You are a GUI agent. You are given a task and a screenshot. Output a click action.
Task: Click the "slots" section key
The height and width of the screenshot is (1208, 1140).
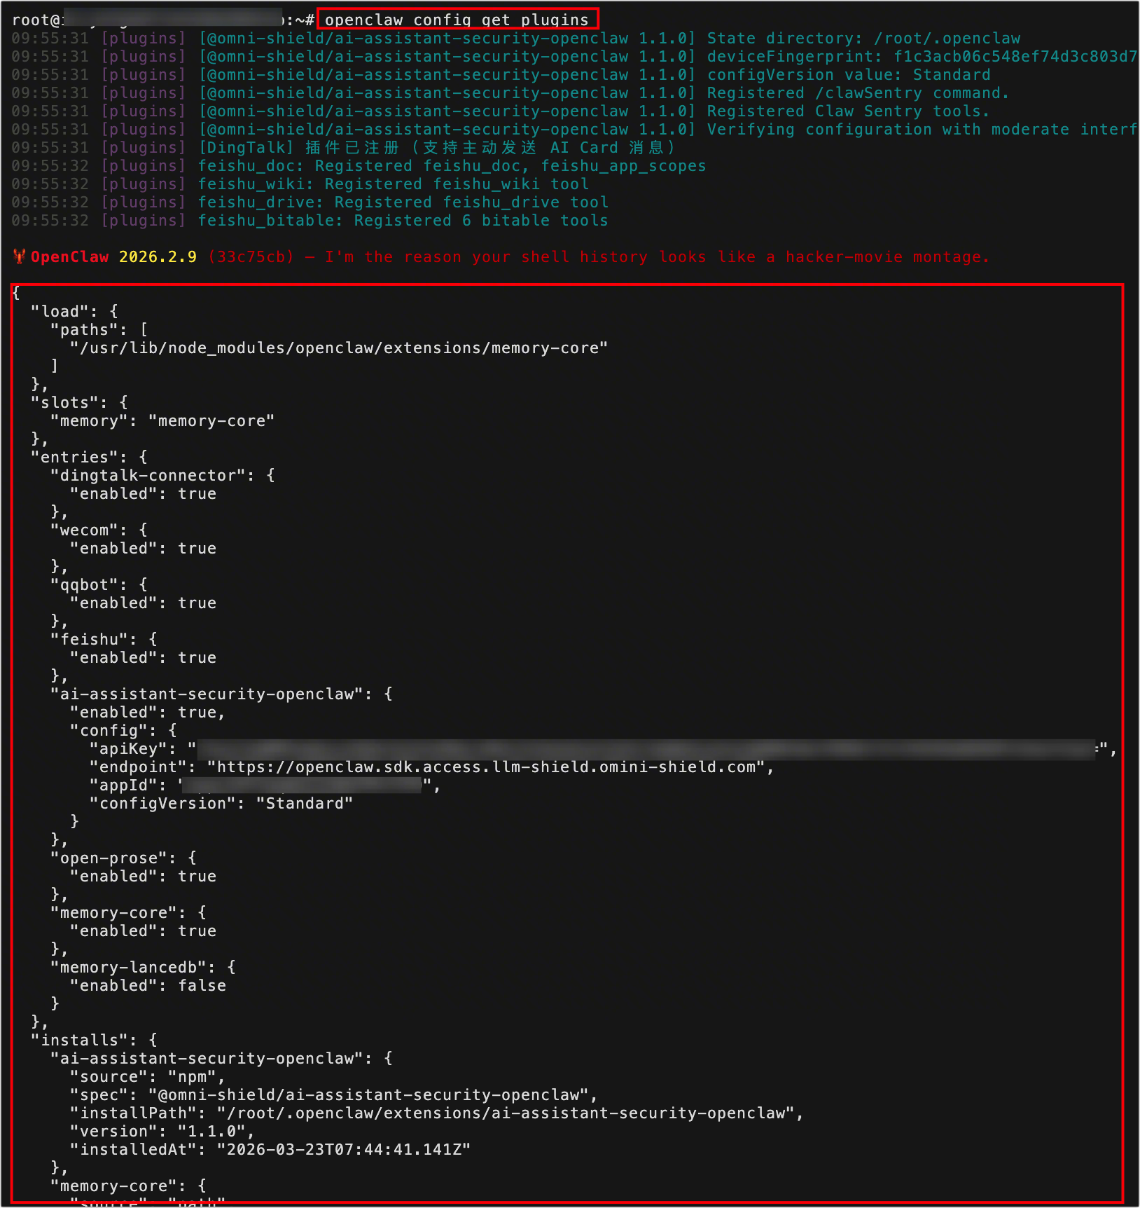point(69,403)
